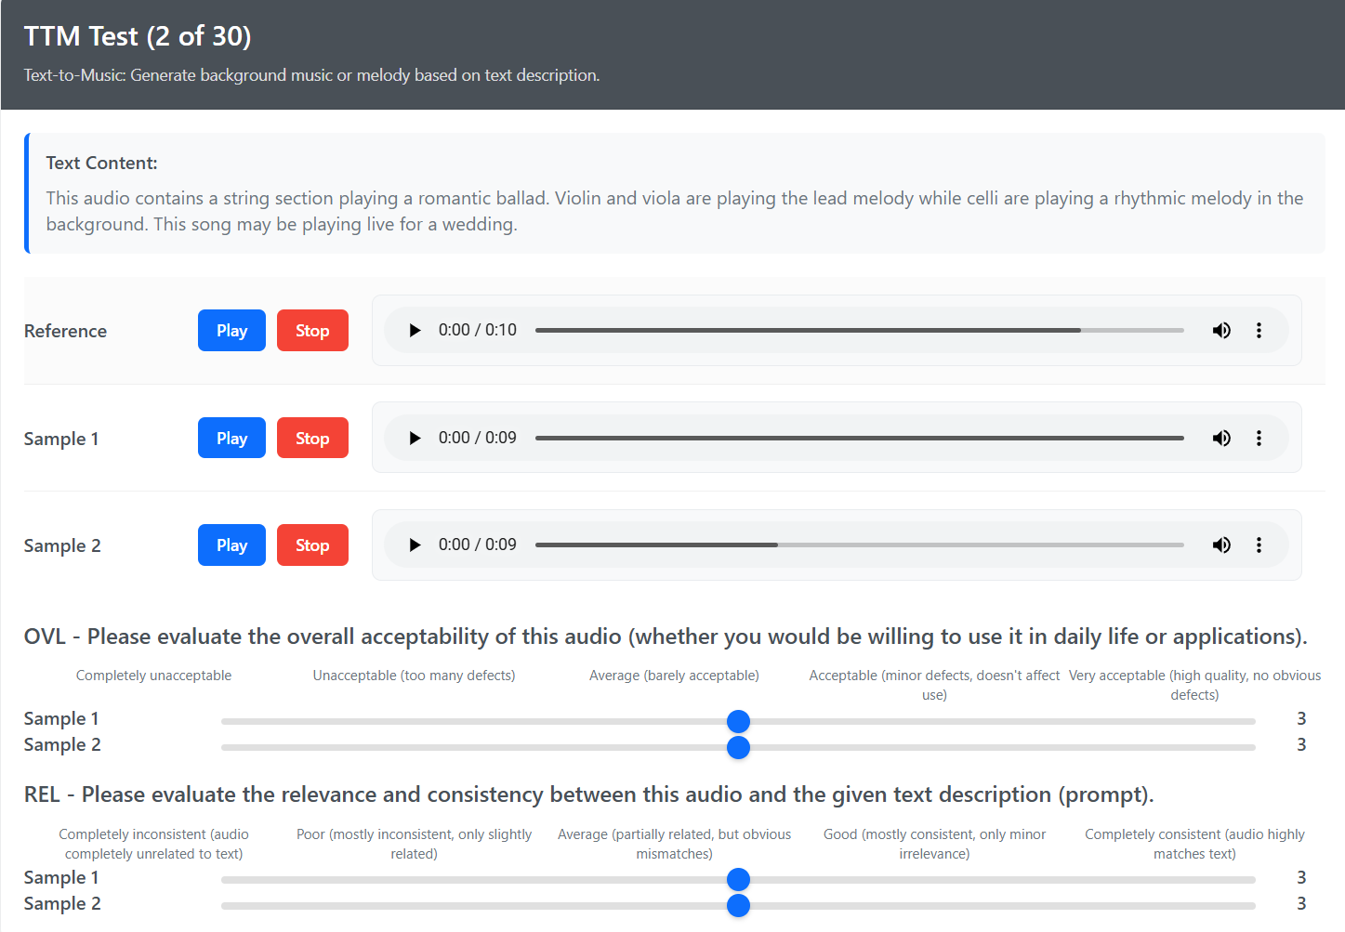The width and height of the screenshot is (1345, 932).
Task: Mute the Sample 2 audio speaker icon
Action: (1221, 545)
